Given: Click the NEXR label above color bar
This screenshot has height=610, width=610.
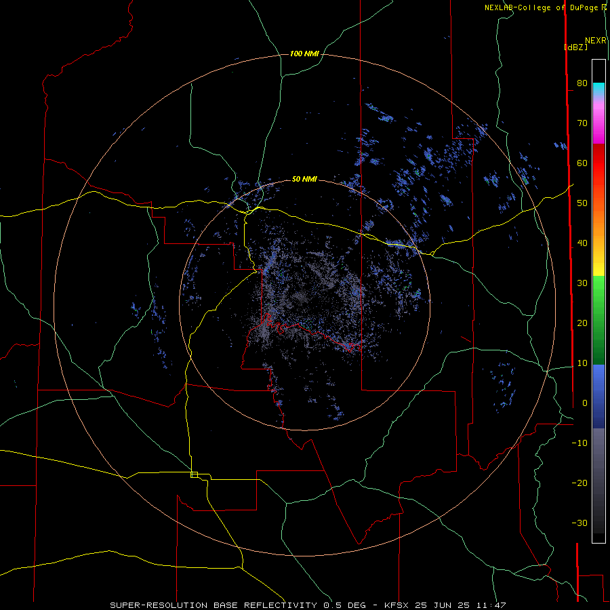Looking at the screenshot, I should coord(596,41).
